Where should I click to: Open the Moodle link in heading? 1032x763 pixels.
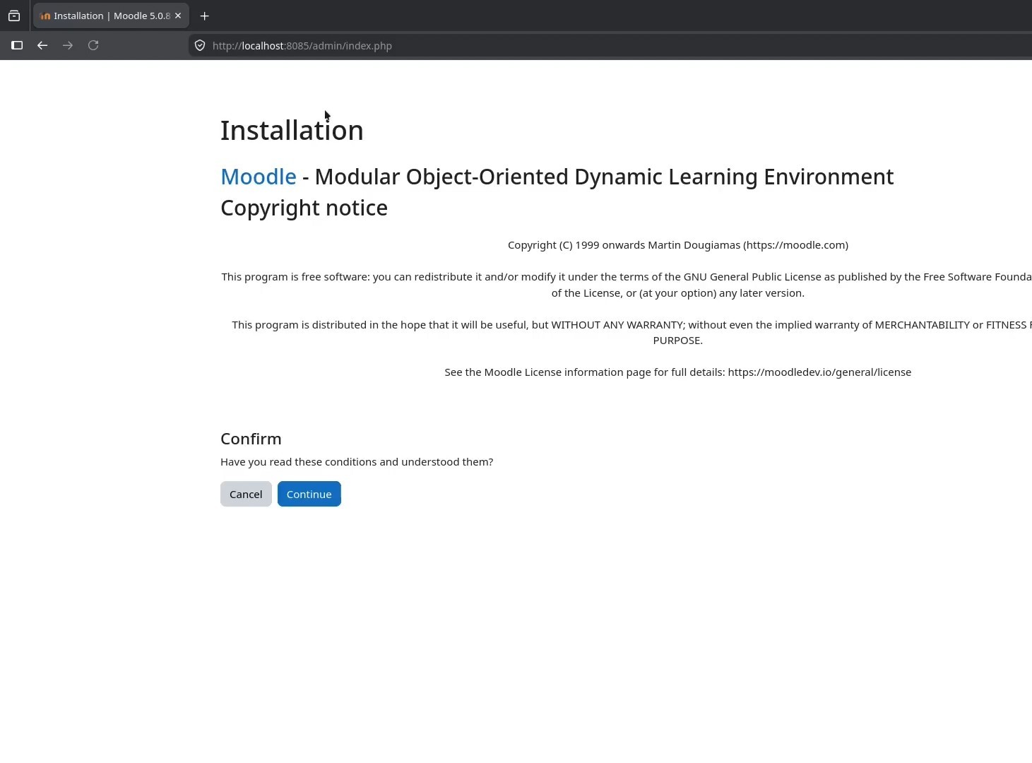tap(259, 177)
